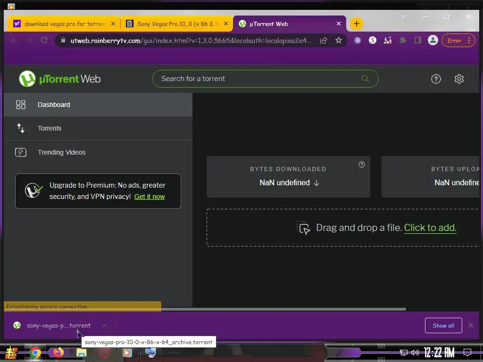This screenshot has height=362, width=483.
Task: Click the drag-and-drop file cursor icon
Action: [x=304, y=228]
